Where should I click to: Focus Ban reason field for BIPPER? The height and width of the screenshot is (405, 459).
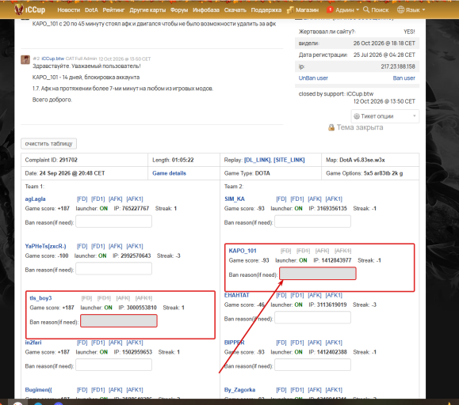(313, 365)
